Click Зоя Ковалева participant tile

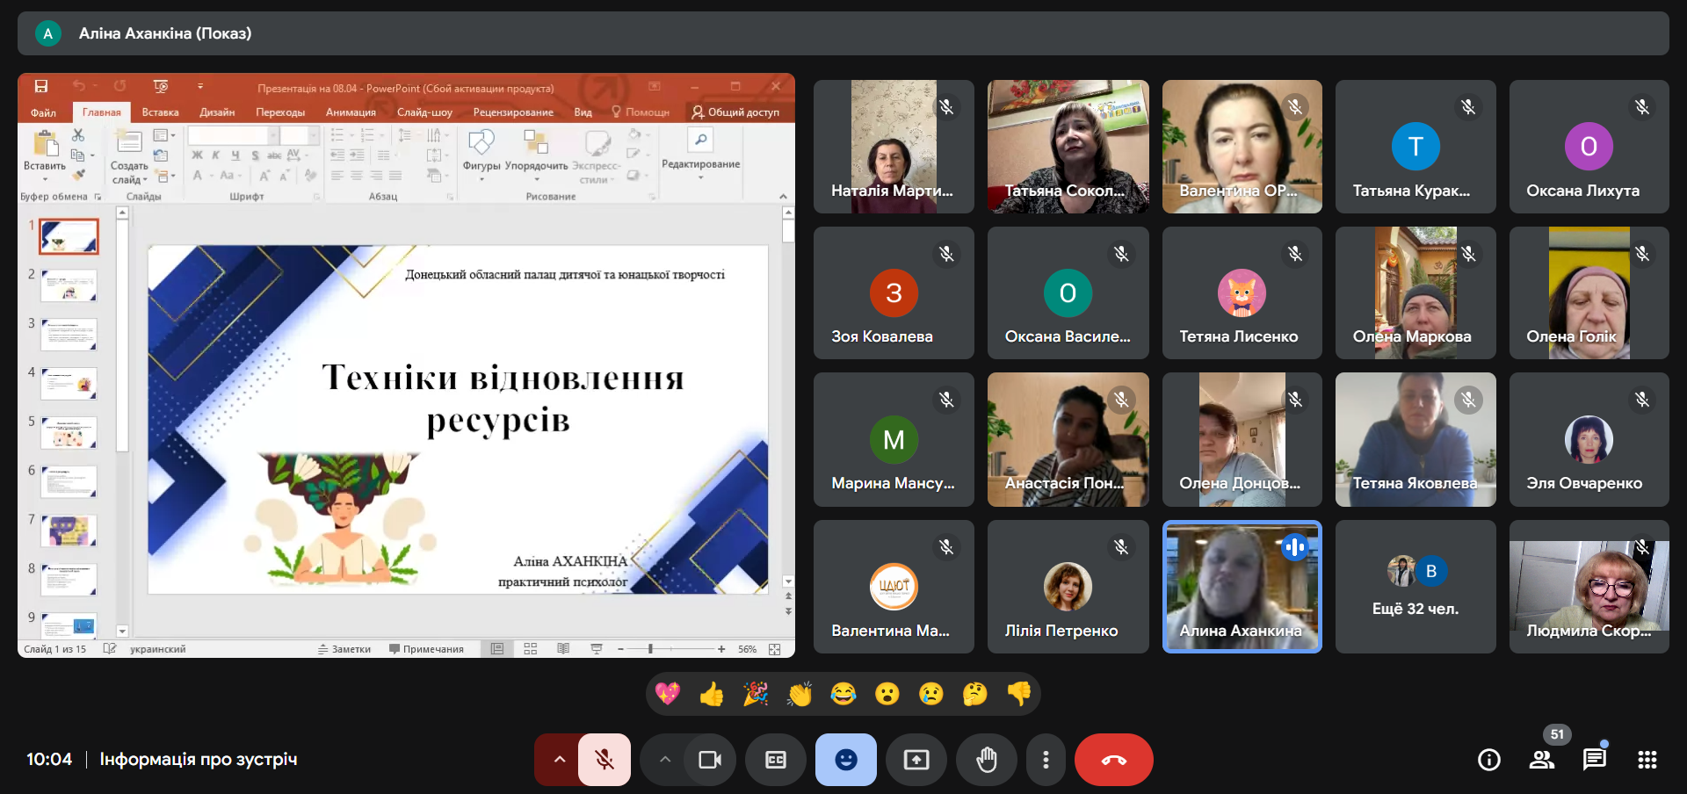[894, 293]
